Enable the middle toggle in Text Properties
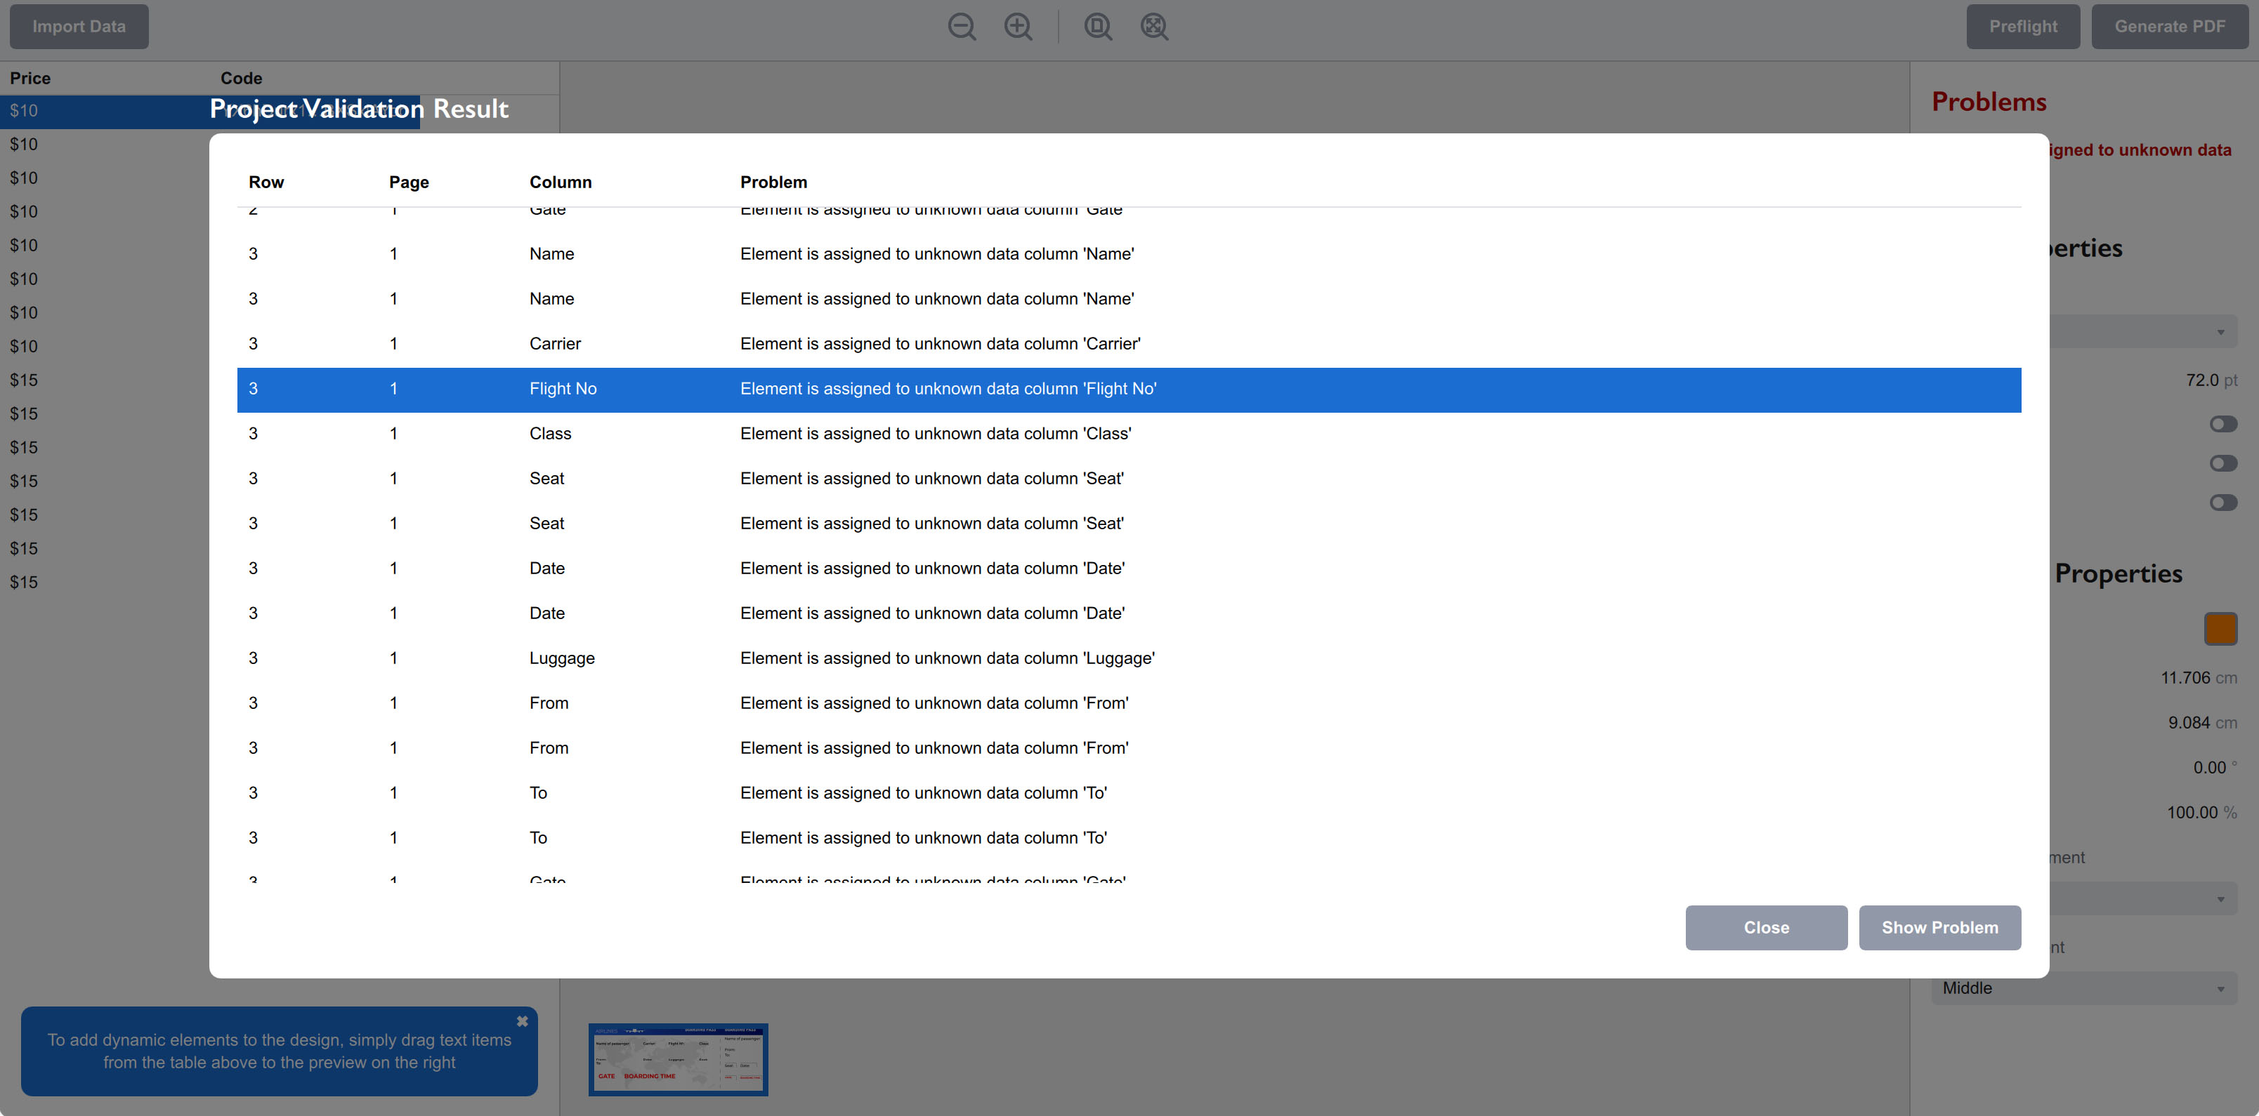The width and height of the screenshot is (2259, 1116). 2224,463
